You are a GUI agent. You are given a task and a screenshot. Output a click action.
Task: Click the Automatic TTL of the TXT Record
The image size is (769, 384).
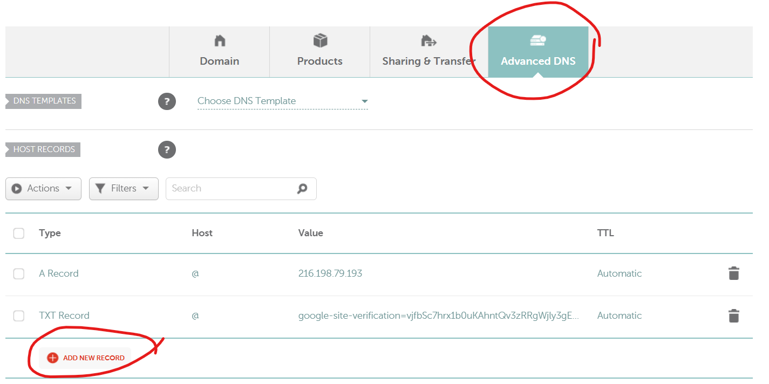coord(620,316)
